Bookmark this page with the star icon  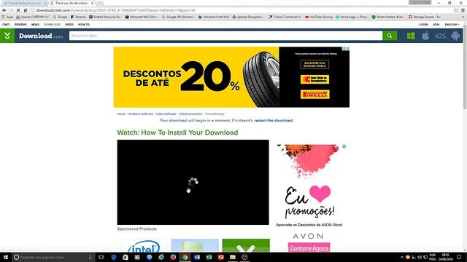[x=455, y=10]
